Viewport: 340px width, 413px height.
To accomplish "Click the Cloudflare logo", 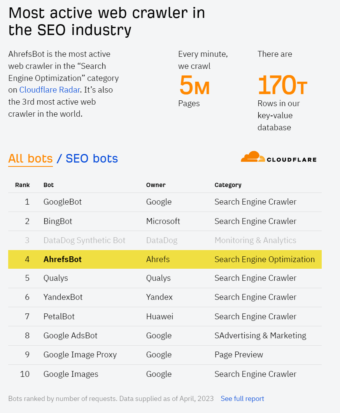I will [x=279, y=156].
